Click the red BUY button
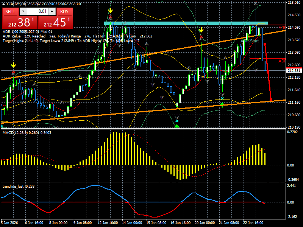Screen dimensions: 303x227 click(x=64, y=12)
